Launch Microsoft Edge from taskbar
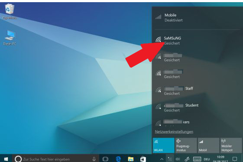The width and height of the screenshot is (243, 162). (x=118, y=159)
